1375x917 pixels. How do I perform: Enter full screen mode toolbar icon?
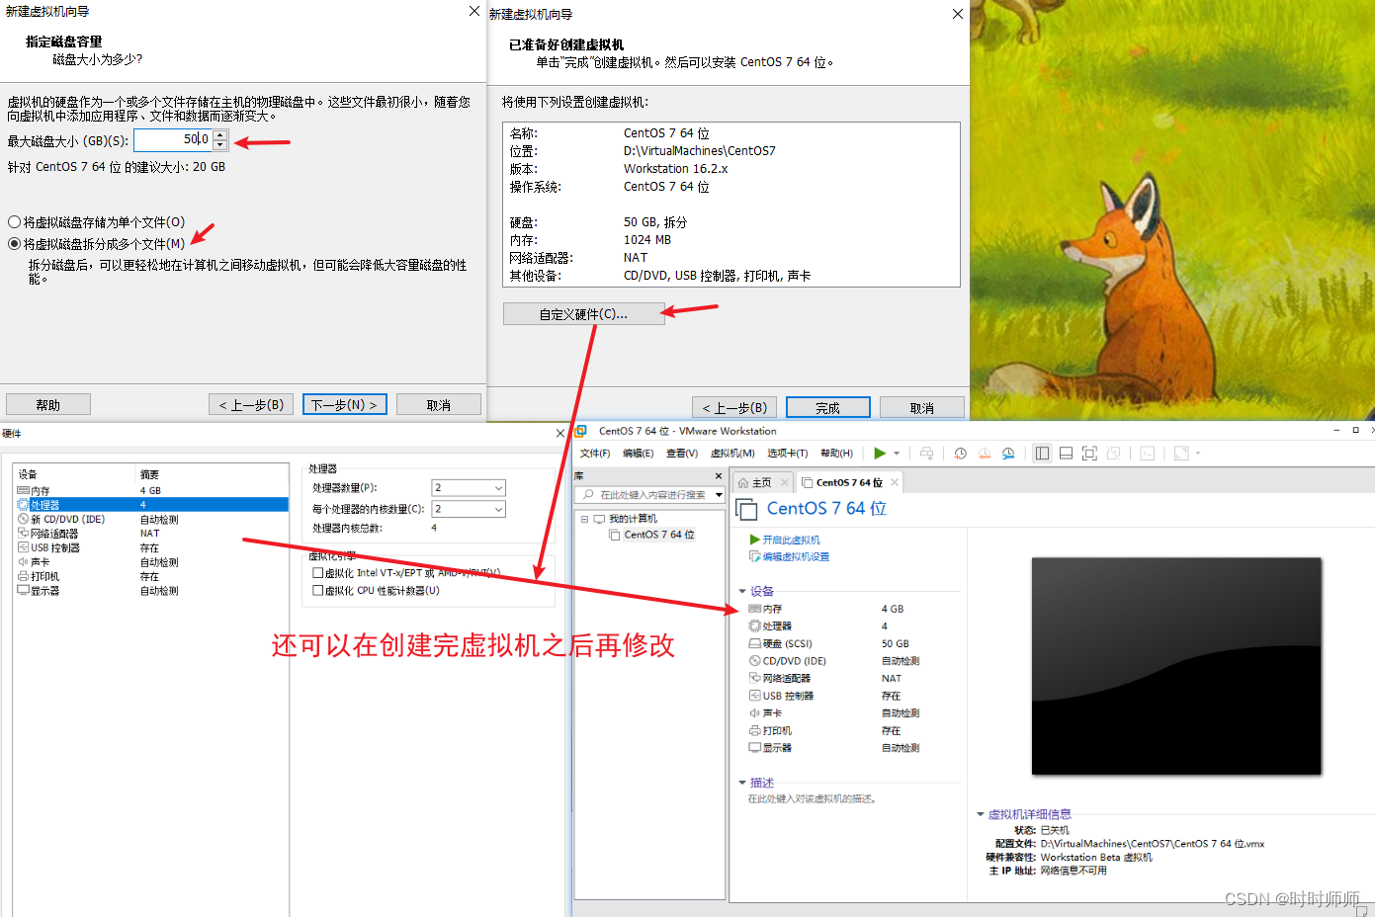(1089, 454)
